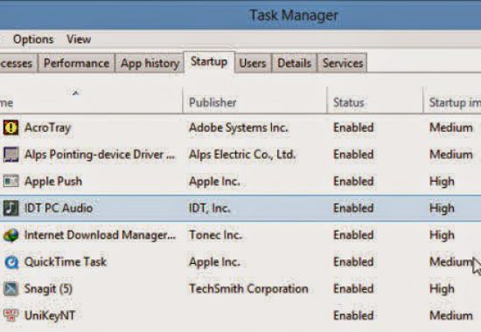Viewport: 481px width, 332px height.
Task: Open the Options menu
Action: point(33,39)
